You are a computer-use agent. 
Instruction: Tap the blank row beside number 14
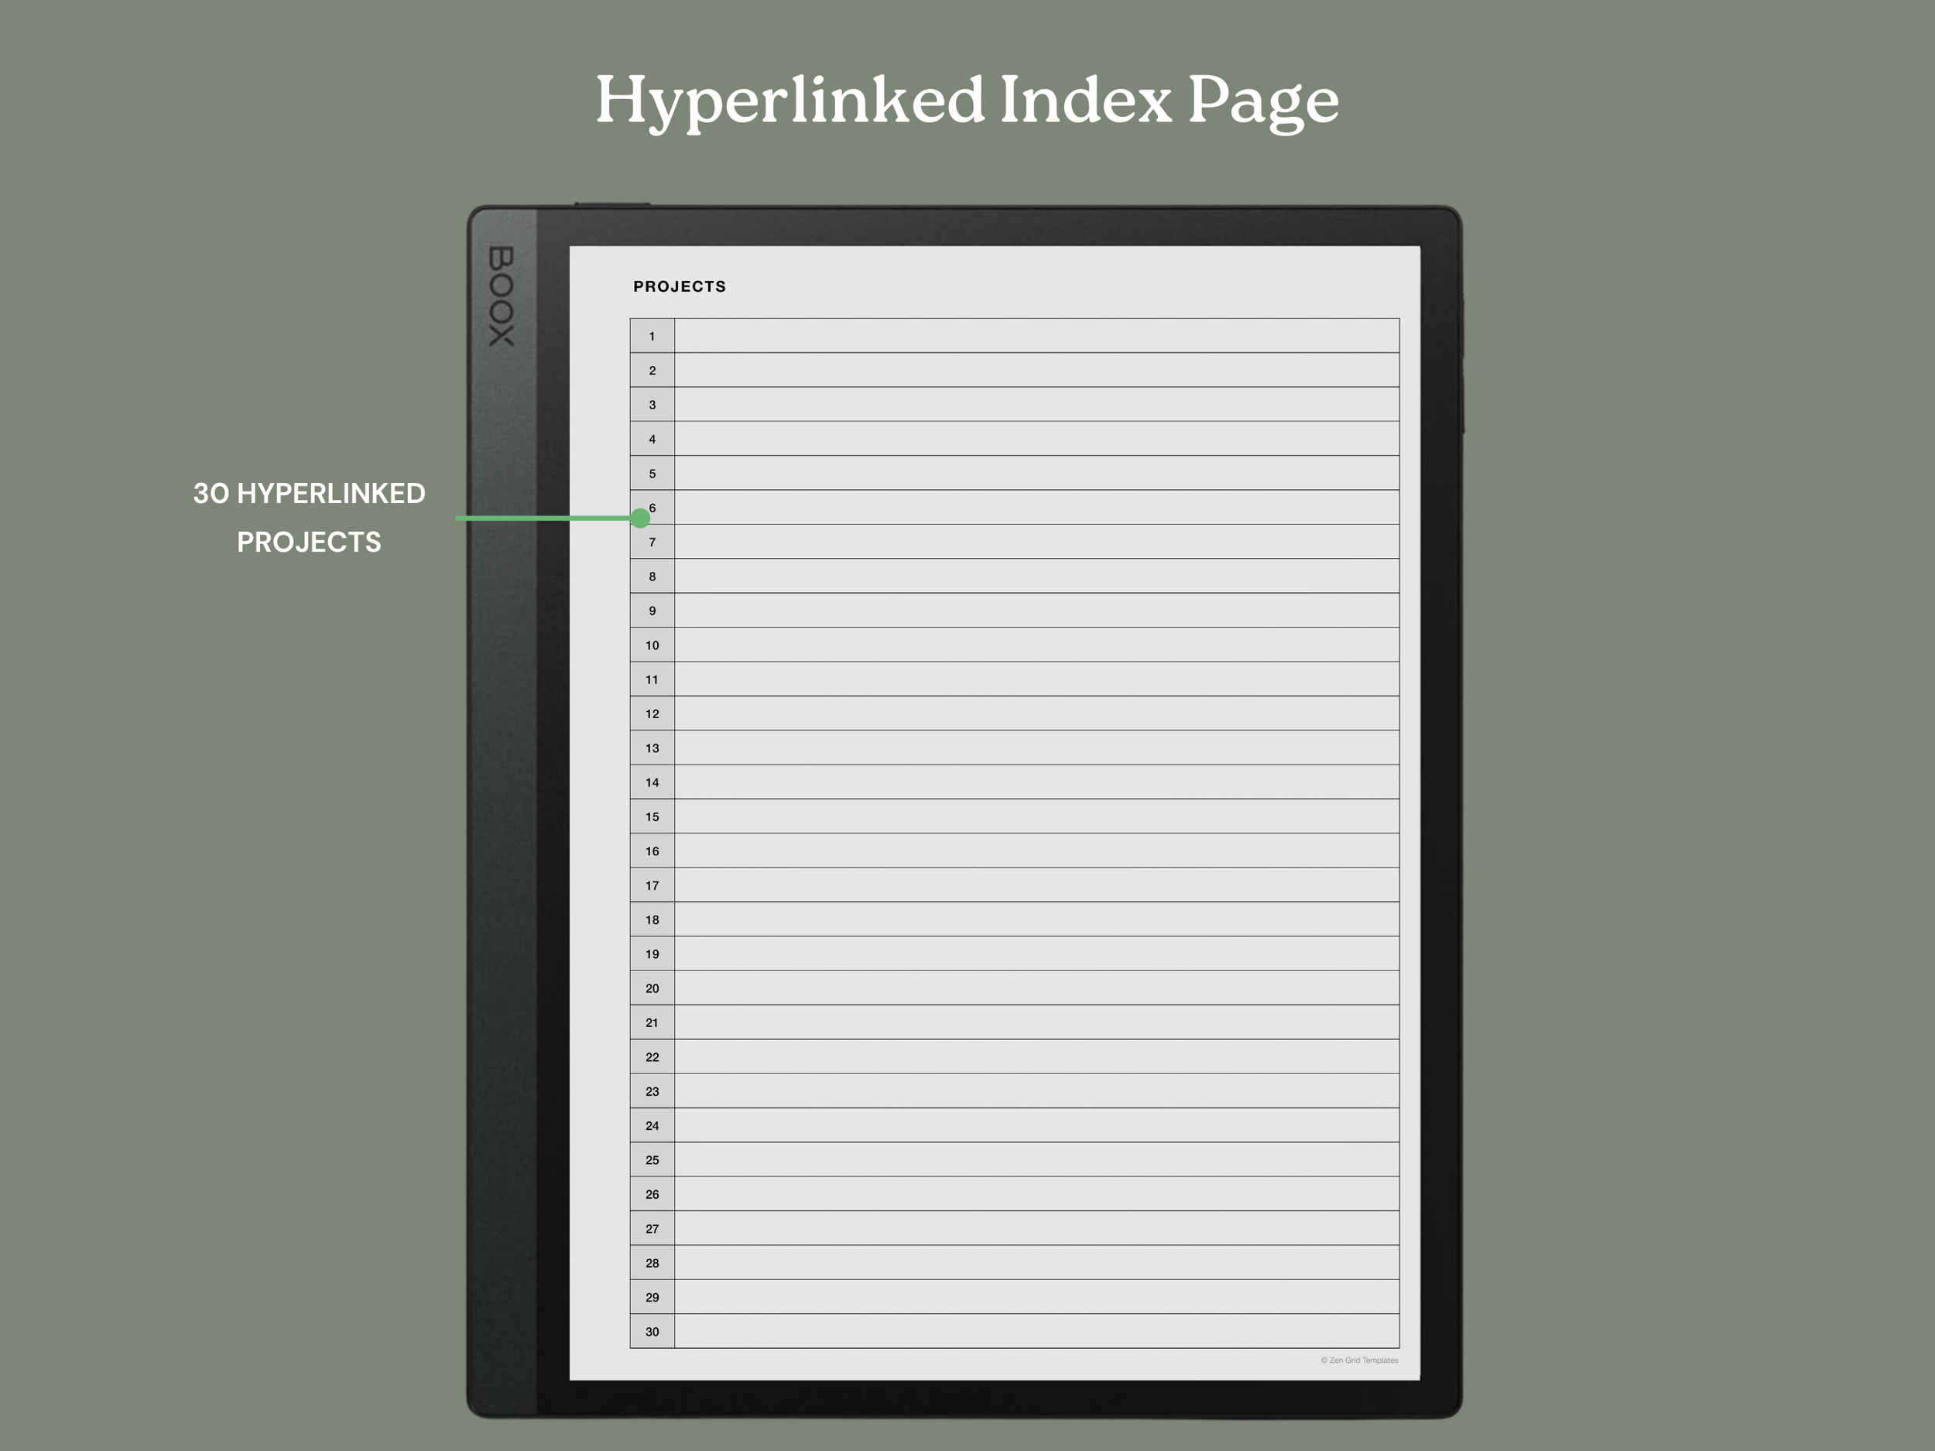1036,782
